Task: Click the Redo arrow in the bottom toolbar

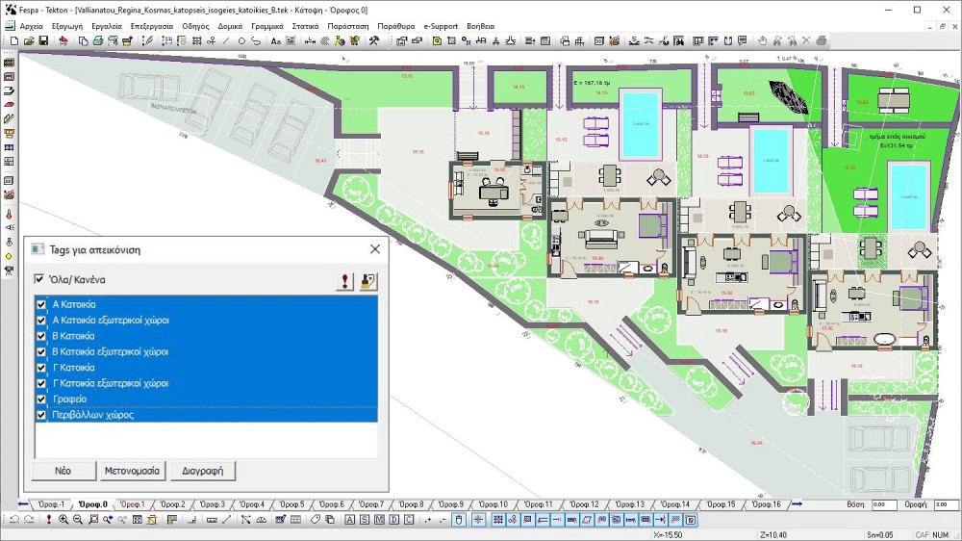Action: pos(29,520)
